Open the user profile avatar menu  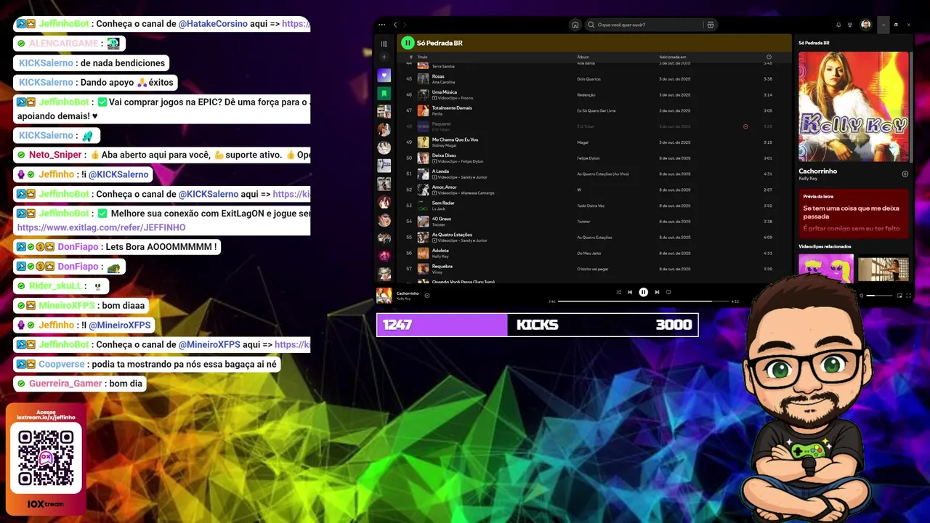(x=866, y=25)
